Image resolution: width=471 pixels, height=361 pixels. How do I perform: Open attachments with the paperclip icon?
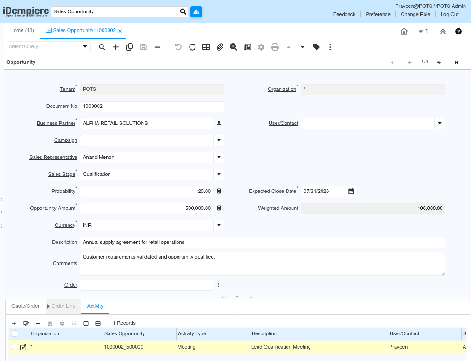point(220,47)
